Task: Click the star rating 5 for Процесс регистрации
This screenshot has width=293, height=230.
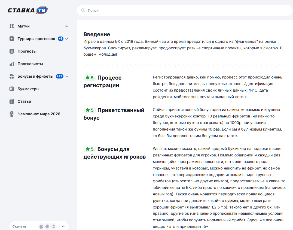Action: click(90, 78)
